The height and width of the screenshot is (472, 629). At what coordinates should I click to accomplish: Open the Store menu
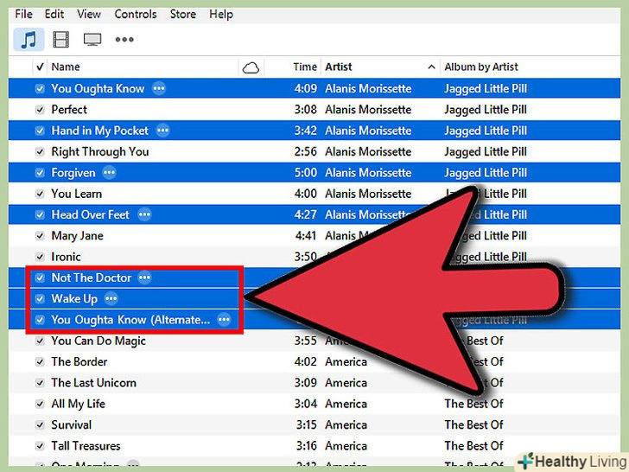(183, 15)
